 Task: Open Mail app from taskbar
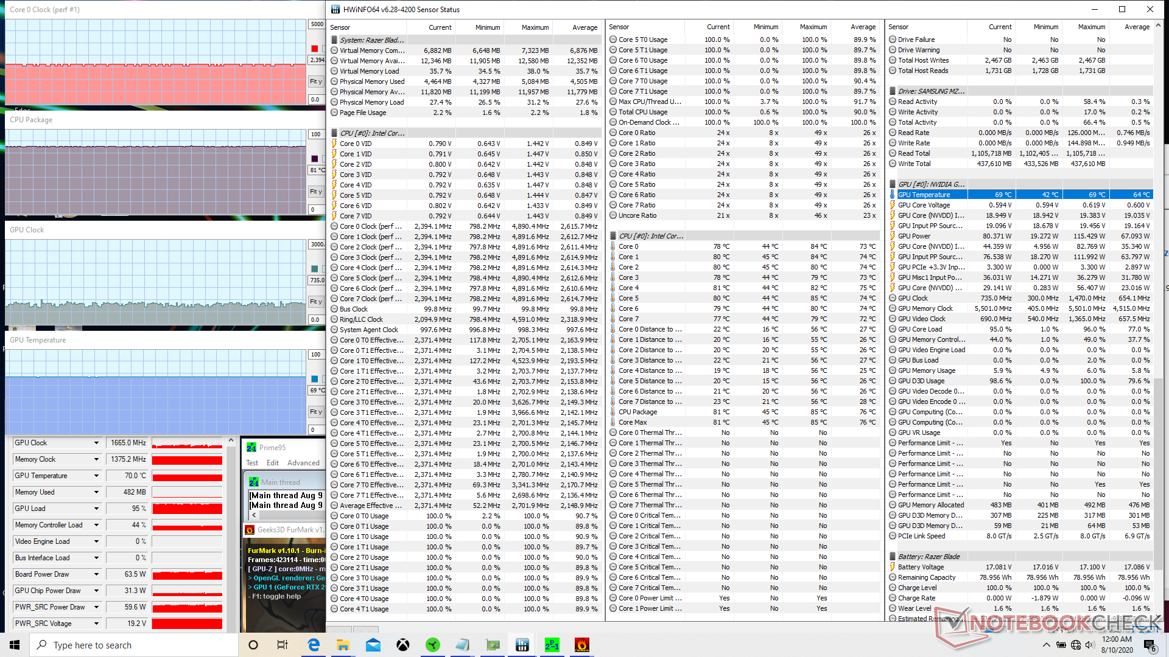[373, 645]
